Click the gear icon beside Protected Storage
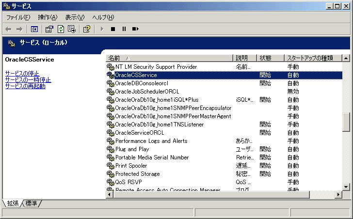 tap(111, 174)
